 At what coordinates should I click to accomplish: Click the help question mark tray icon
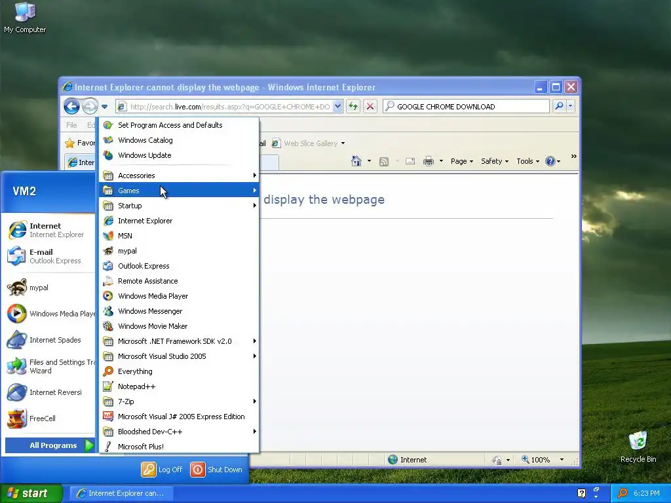coord(582,493)
